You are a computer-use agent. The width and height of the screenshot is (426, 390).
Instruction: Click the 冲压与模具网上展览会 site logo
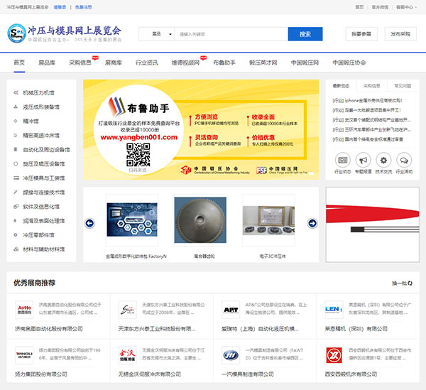(64, 33)
